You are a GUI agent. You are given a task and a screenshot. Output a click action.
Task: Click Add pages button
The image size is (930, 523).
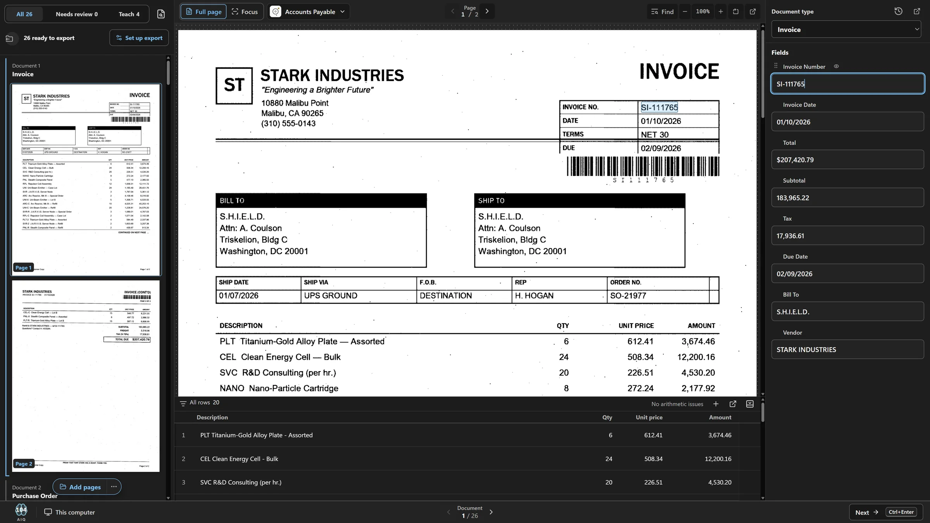tap(80, 487)
